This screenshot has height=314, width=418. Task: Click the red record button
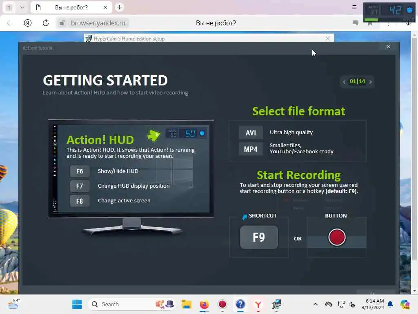point(337,237)
